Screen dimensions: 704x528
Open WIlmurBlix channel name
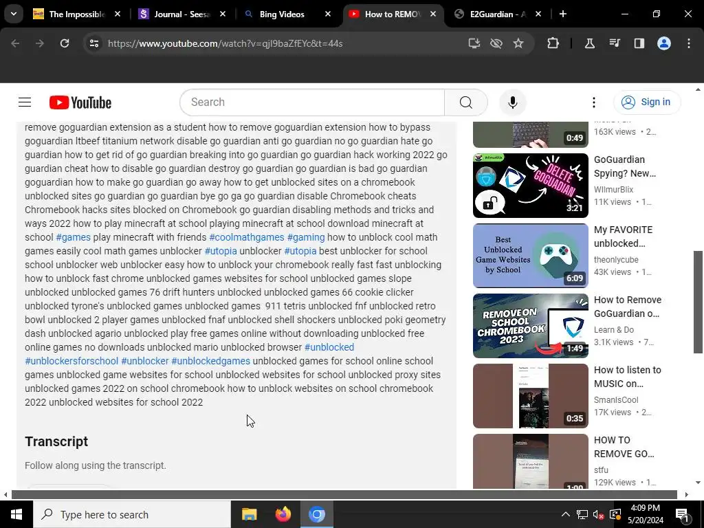tap(613, 190)
